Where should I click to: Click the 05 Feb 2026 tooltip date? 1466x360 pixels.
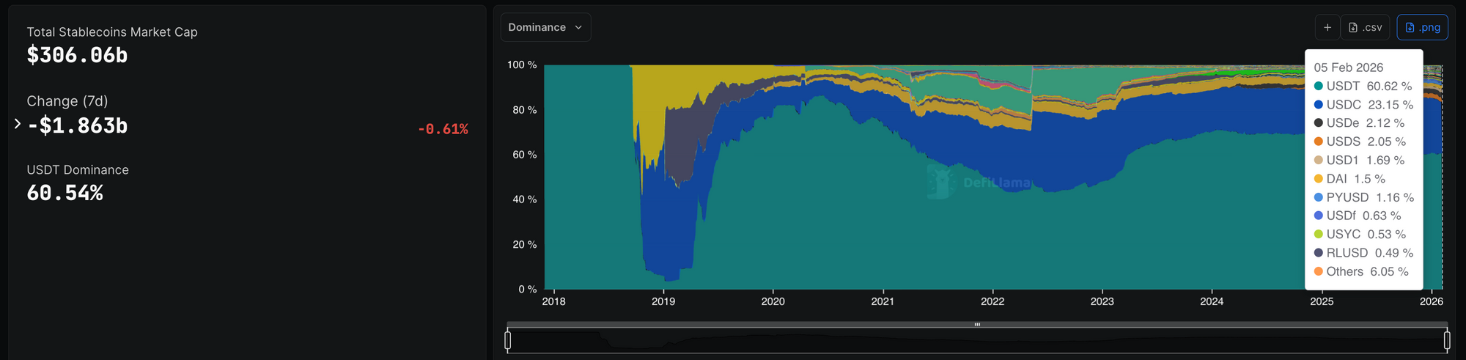tap(1349, 67)
